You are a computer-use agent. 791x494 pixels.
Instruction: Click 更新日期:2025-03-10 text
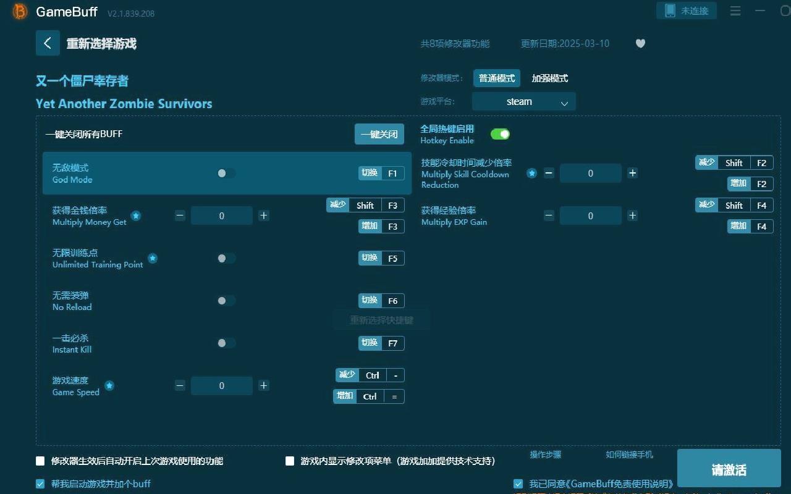point(565,43)
